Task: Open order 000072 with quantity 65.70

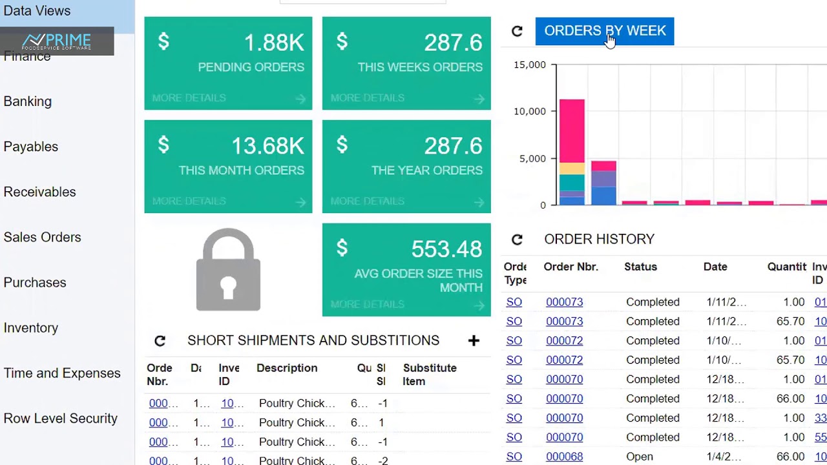Action: (x=564, y=360)
